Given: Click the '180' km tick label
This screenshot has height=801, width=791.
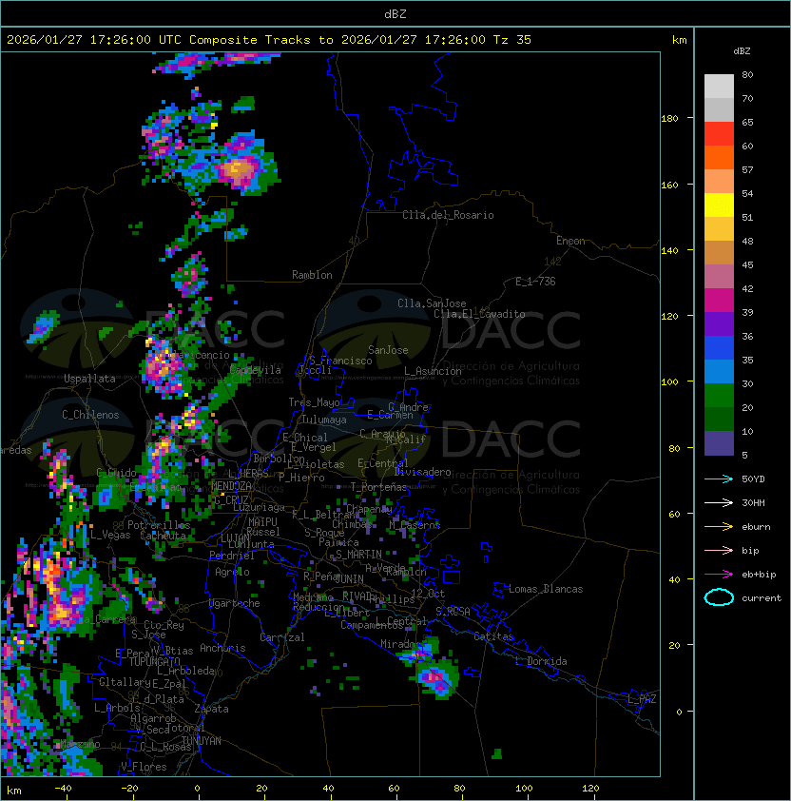Looking at the screenshot, I should tap(669, 119).
